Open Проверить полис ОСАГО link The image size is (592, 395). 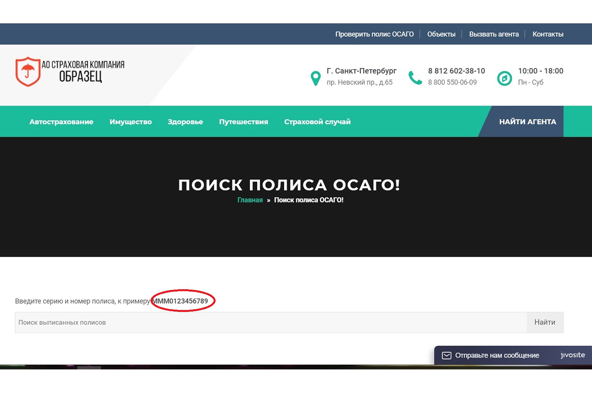(x=374, y=34)
